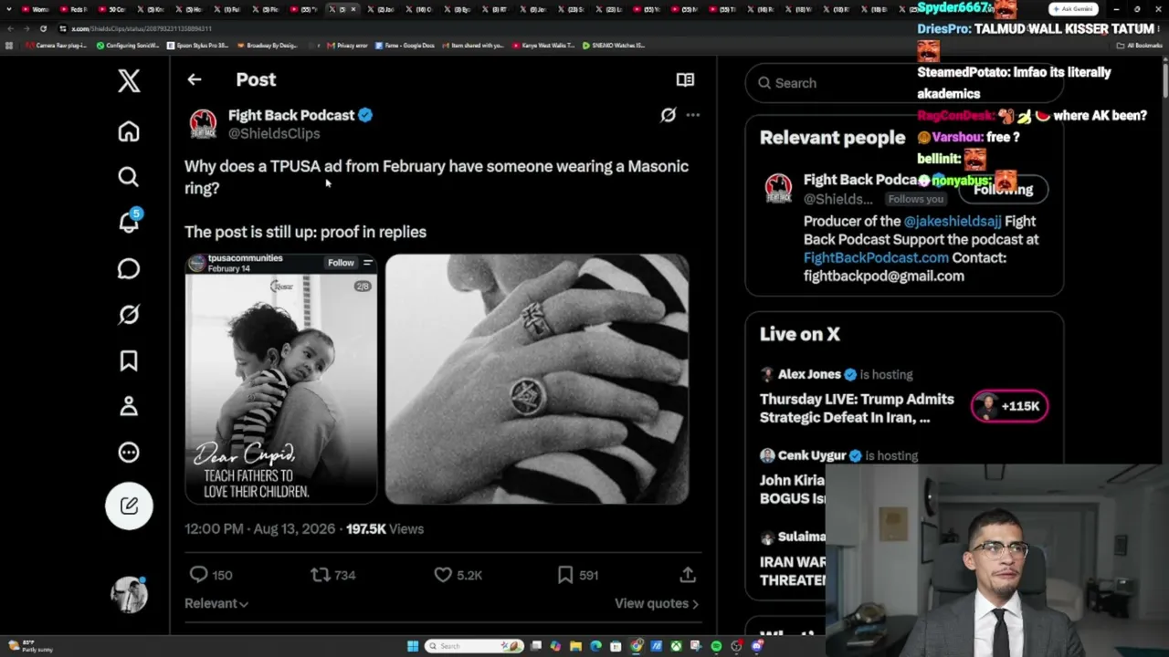Open the TPUSA ad image thumbnail
This screenshot has height=657, width=1169.
tap(281, 379)
